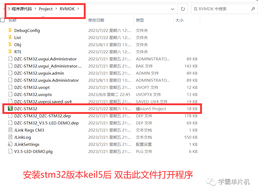This screenshot has width=258, height=193.
Task: Click the V3.5-LED-DEMO.plg file icon
Action: [x=10, y=151]
